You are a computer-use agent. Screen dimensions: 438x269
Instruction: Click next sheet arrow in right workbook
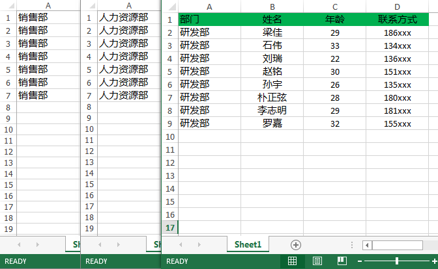[x=199, y=245]
